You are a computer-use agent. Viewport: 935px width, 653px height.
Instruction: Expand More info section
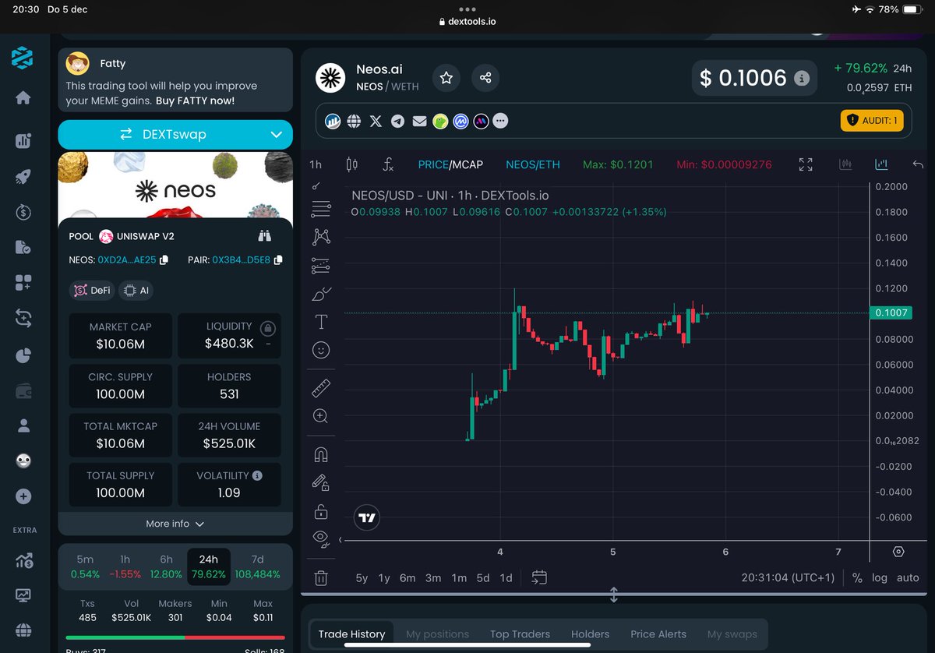[x=175, y=524]
